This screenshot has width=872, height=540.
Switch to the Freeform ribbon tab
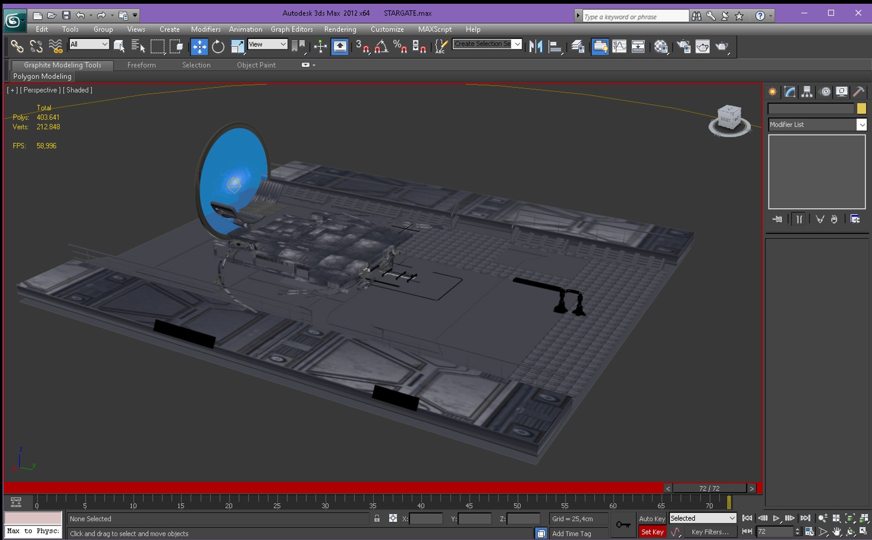[141, 65]
